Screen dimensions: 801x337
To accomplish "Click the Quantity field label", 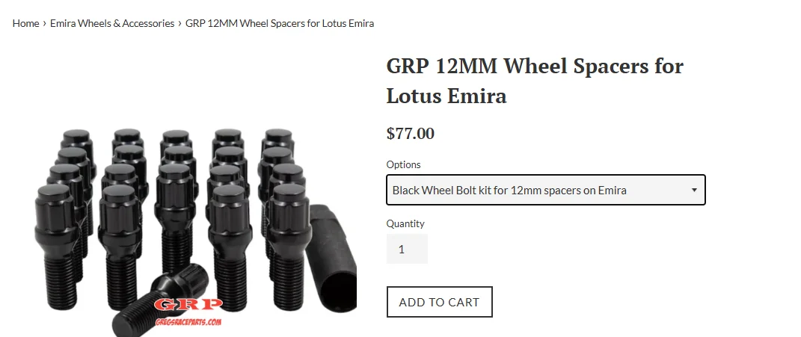I will (405, 223).
